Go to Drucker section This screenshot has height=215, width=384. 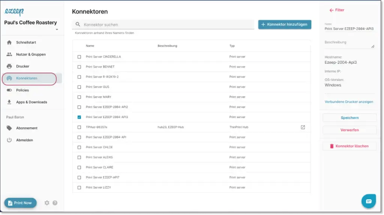tap(22, 66)
